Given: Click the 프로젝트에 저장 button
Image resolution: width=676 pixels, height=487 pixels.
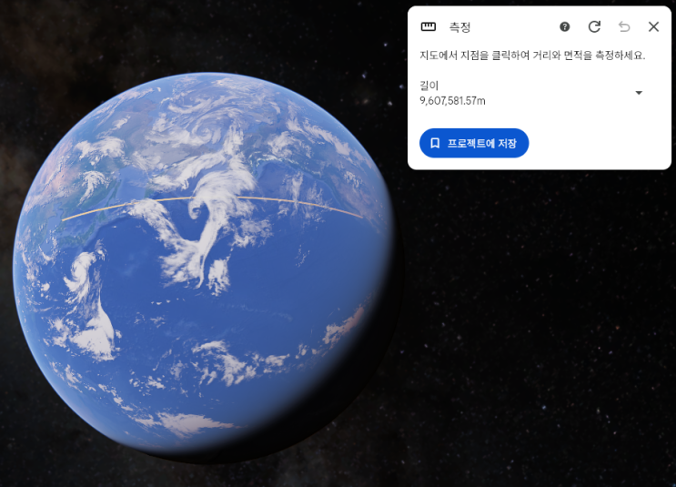Looking at the screenshot, I should (x=474, y=143).
